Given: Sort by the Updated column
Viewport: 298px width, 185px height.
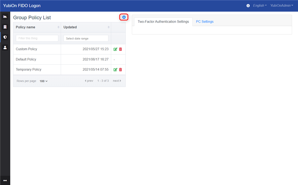Looking at the screenshot, I should [86, 27].
